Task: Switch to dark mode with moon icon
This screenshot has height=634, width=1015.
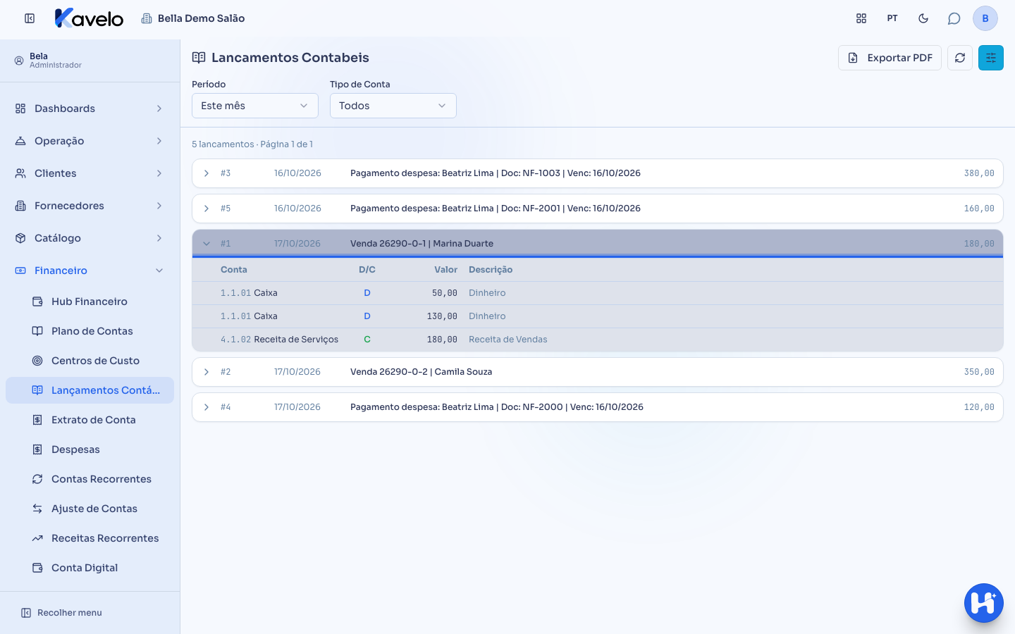Action: click(923, 18)
